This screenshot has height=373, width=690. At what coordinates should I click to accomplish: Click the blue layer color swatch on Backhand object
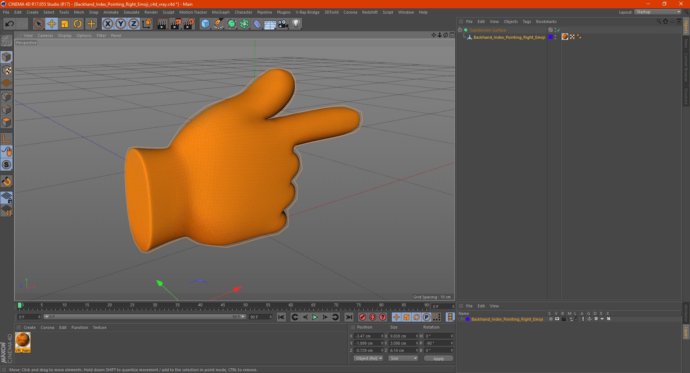[550, 37]
